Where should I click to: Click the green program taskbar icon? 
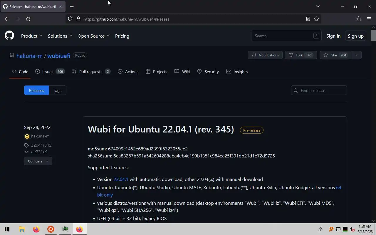(65, 229)
